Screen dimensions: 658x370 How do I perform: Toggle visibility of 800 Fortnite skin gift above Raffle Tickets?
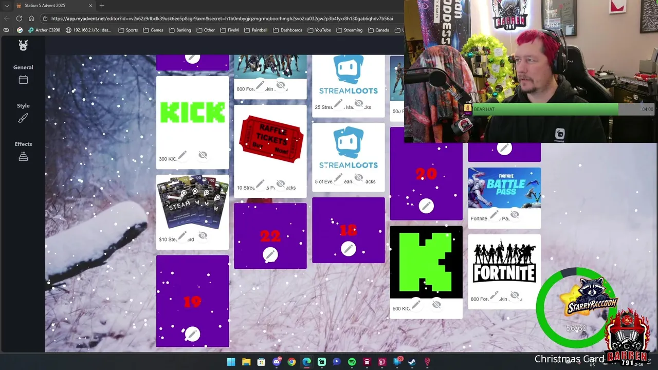281,85
